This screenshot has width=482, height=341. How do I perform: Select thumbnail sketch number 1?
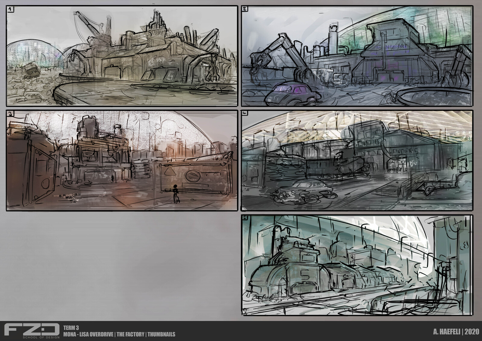122,56
